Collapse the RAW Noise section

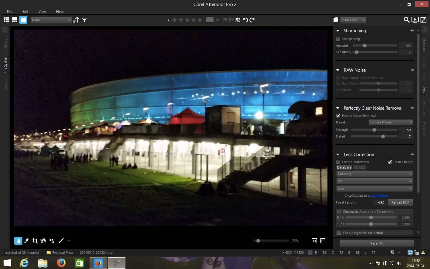[338, 70]
